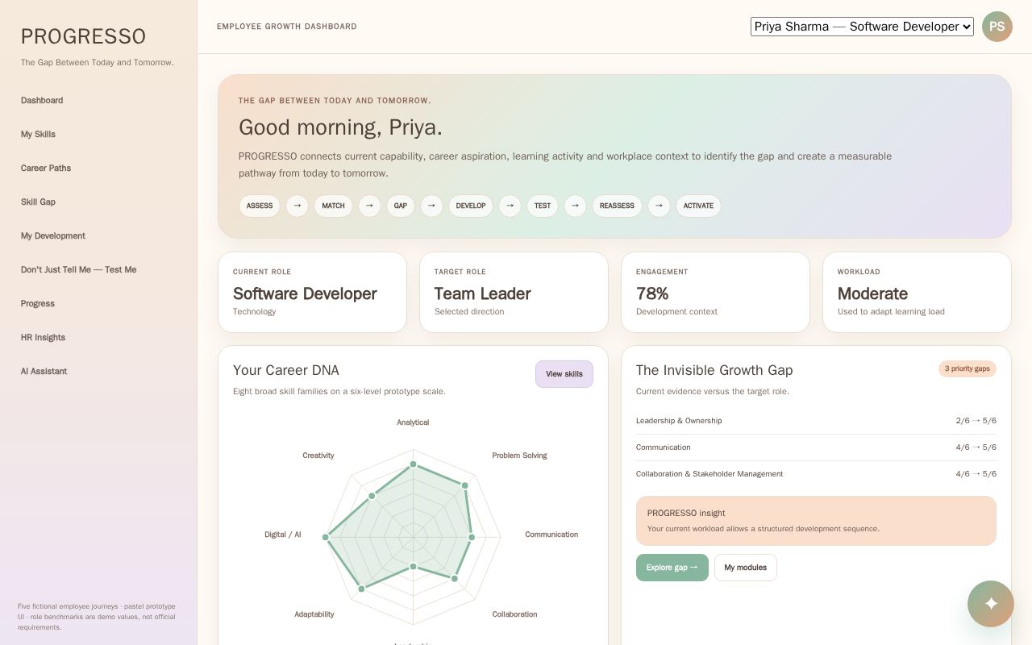Click the arrow between GAP and DEVELOP
Image resolution: width=1032 pixels, height=645 pixels.
431,206
